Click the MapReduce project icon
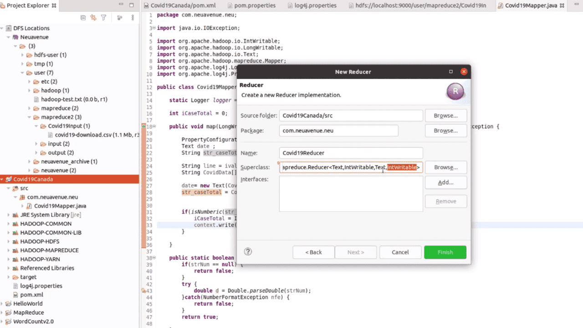 click(9, 313)
